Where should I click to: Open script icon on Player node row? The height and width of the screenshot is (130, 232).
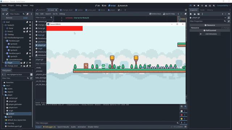point(24,63)
